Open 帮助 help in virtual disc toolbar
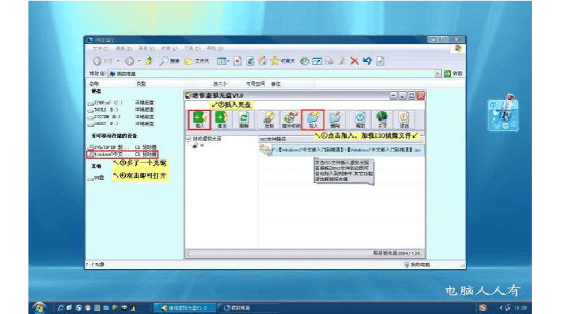This screenshot has height=314, width=577. point(360,119)
